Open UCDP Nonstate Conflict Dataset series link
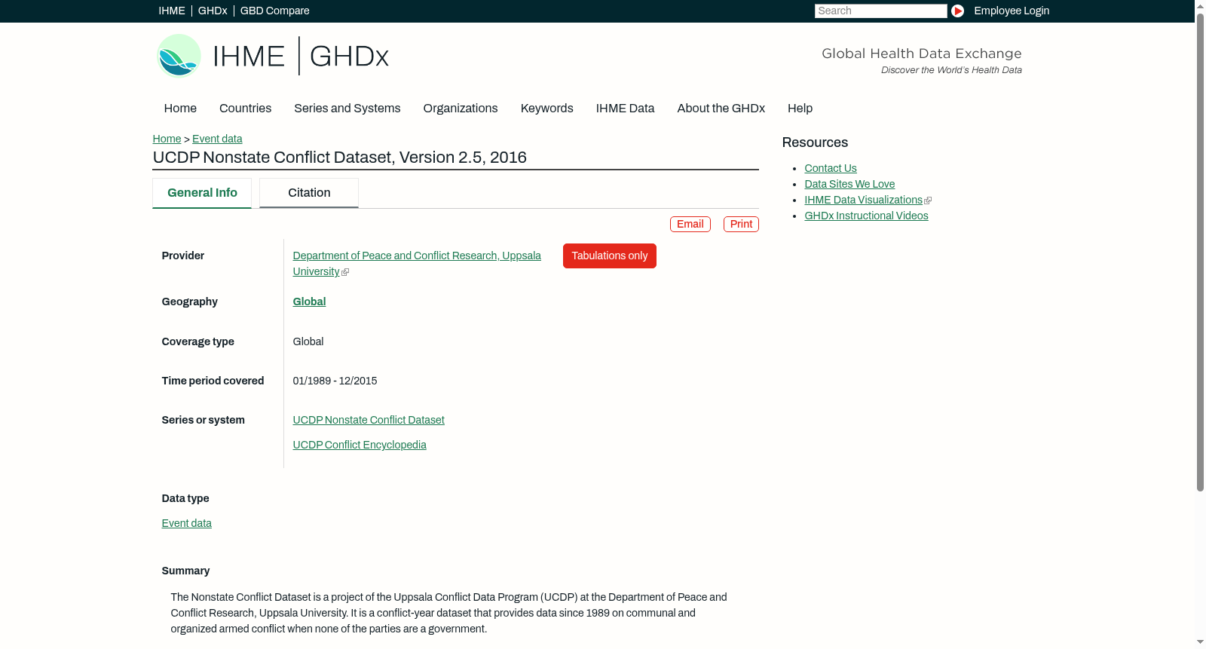Screen dimensions: 1206x649 (x=369, y=420)
